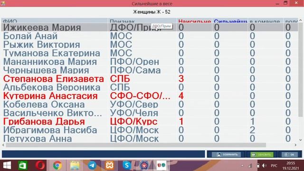Click the 'в команде' column header
Viewport: 304px width, 171px height.
pos(266,21)
